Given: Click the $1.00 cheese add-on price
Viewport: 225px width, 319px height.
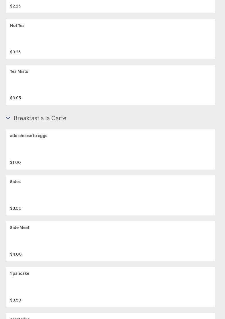Looking at the screenshot, I should tap(15, 162).
